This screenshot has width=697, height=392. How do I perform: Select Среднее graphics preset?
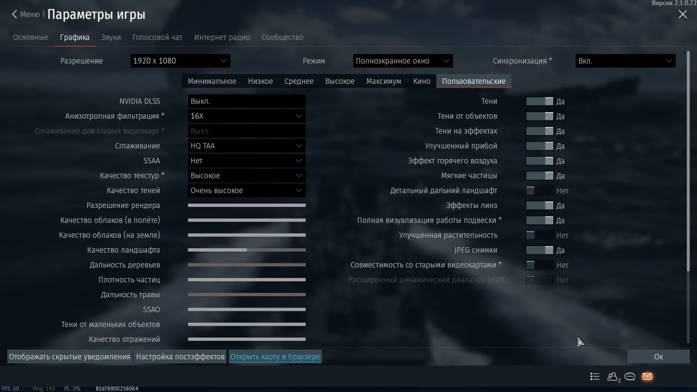pos(299,81)
